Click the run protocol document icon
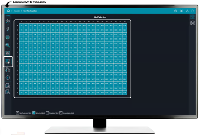Screen dimensions: 199x135 tap(8, 92)
